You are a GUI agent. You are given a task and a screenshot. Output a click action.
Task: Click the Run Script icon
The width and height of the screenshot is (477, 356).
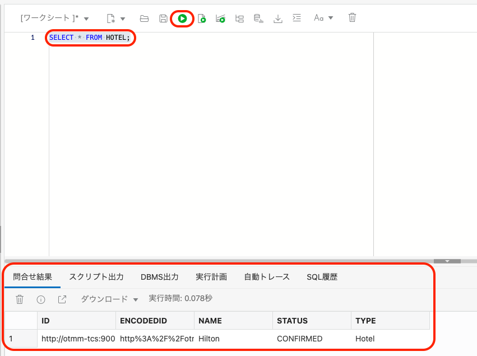[x=202, y=19]
